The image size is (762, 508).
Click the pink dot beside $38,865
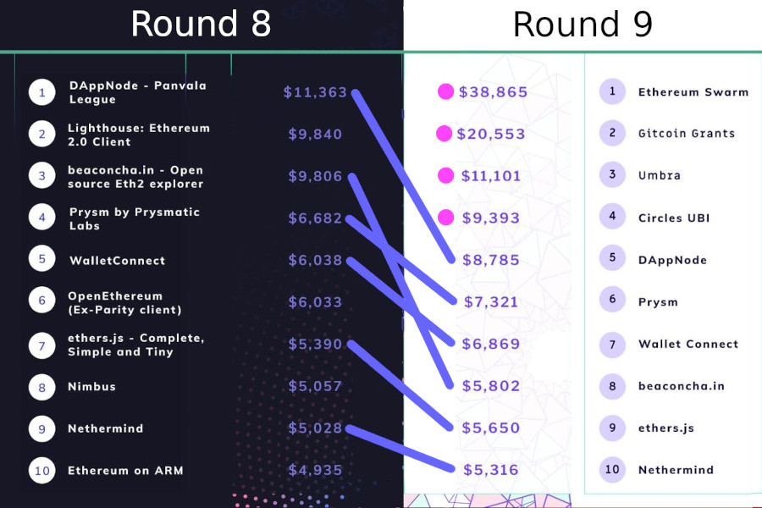click(x=446, y=92)
